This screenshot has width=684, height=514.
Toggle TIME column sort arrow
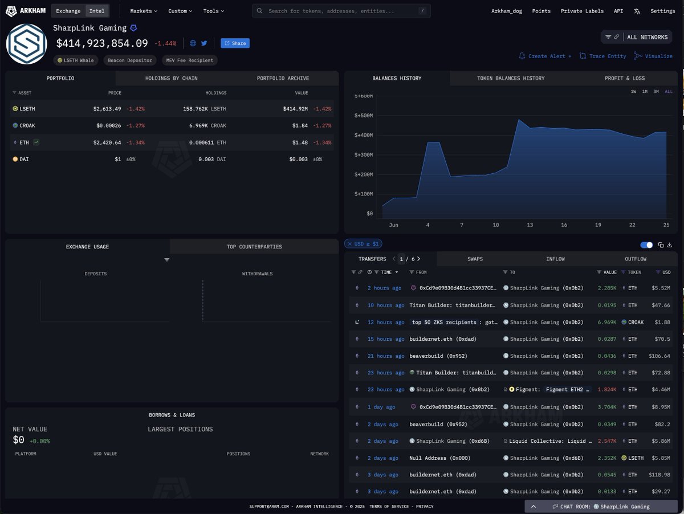coord(397,272)
